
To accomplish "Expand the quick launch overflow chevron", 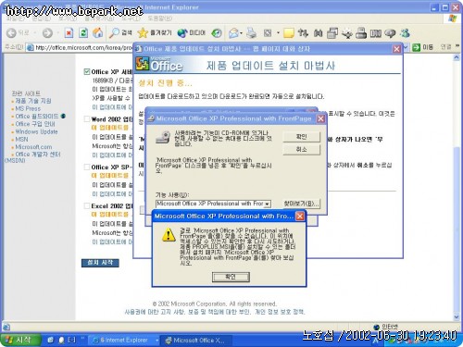I will 82,339.
